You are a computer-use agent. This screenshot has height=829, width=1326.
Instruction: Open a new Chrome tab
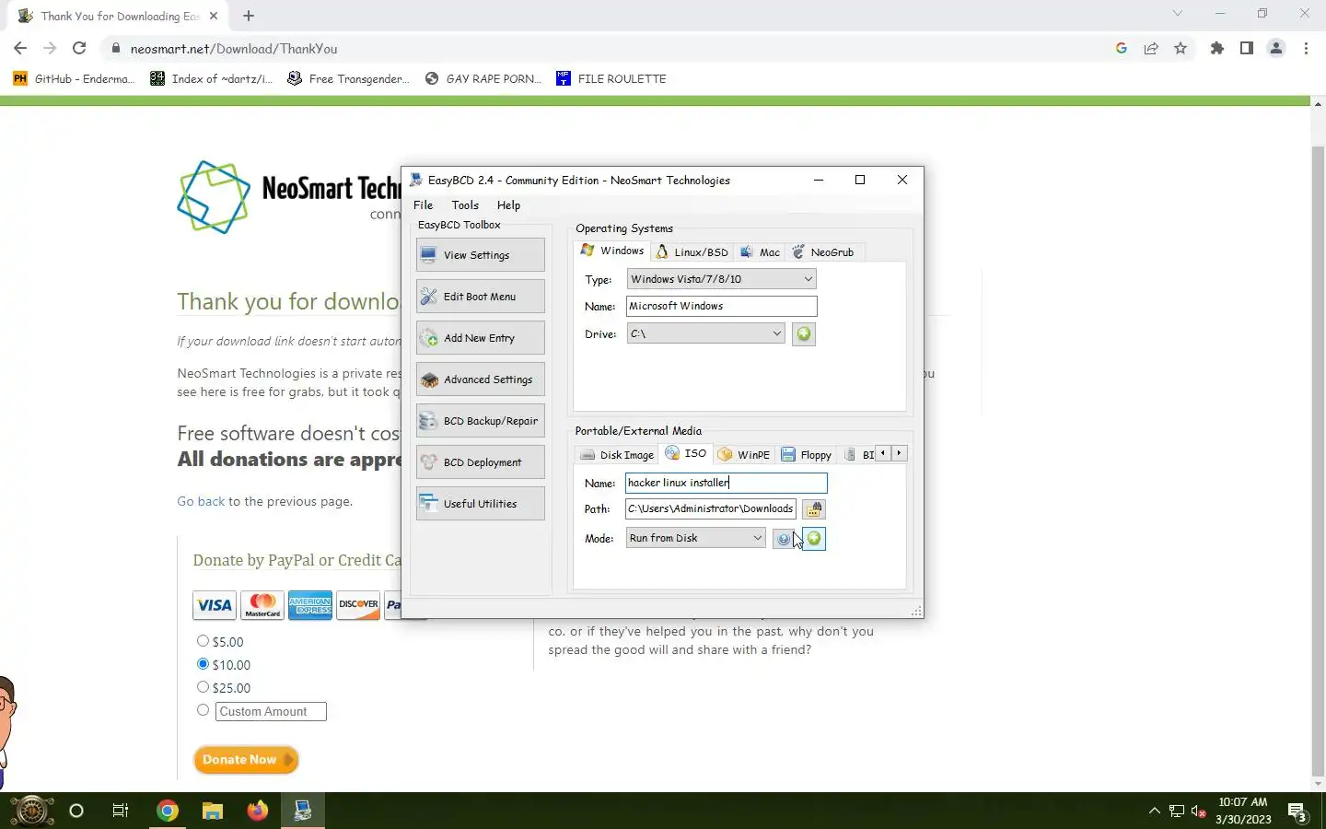tap(249, 16)
